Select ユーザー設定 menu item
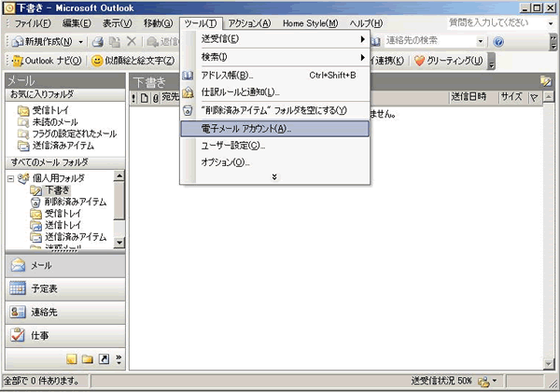 pos(274,146)
